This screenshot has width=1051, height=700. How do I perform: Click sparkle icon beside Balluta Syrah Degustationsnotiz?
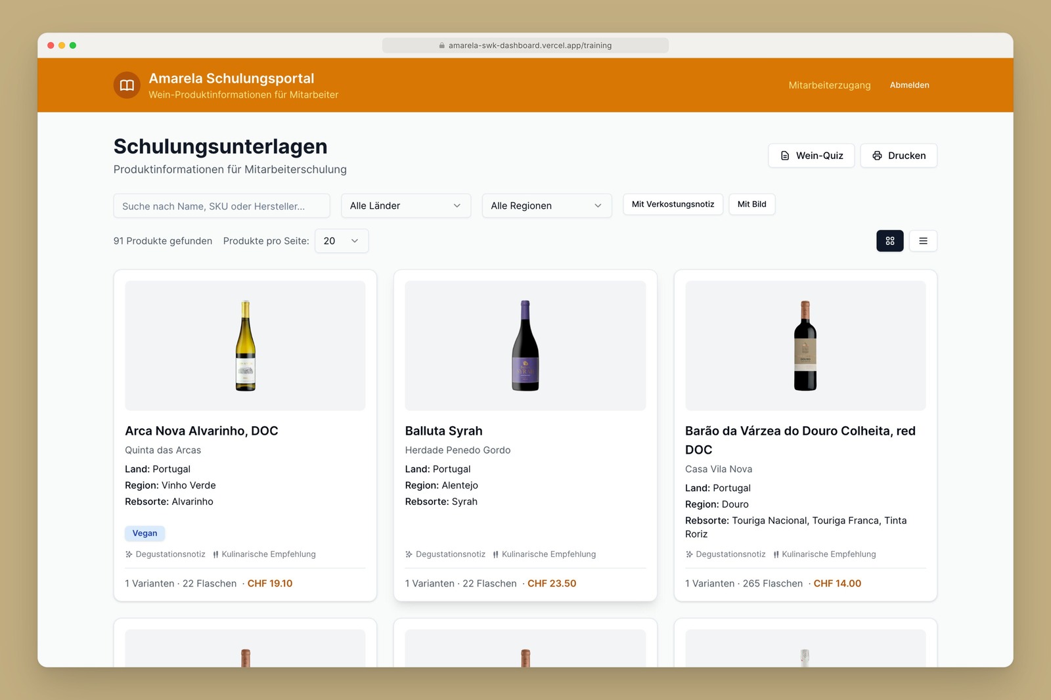coord(409,554)
